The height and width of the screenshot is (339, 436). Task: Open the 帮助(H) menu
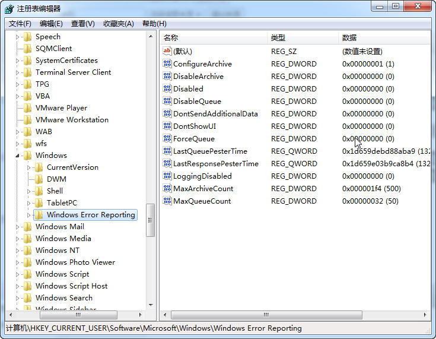point(154,24)
